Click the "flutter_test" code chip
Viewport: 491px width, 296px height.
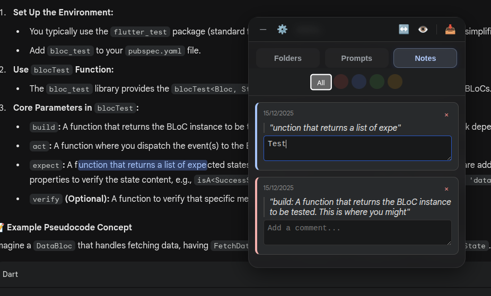click(140, 32)
